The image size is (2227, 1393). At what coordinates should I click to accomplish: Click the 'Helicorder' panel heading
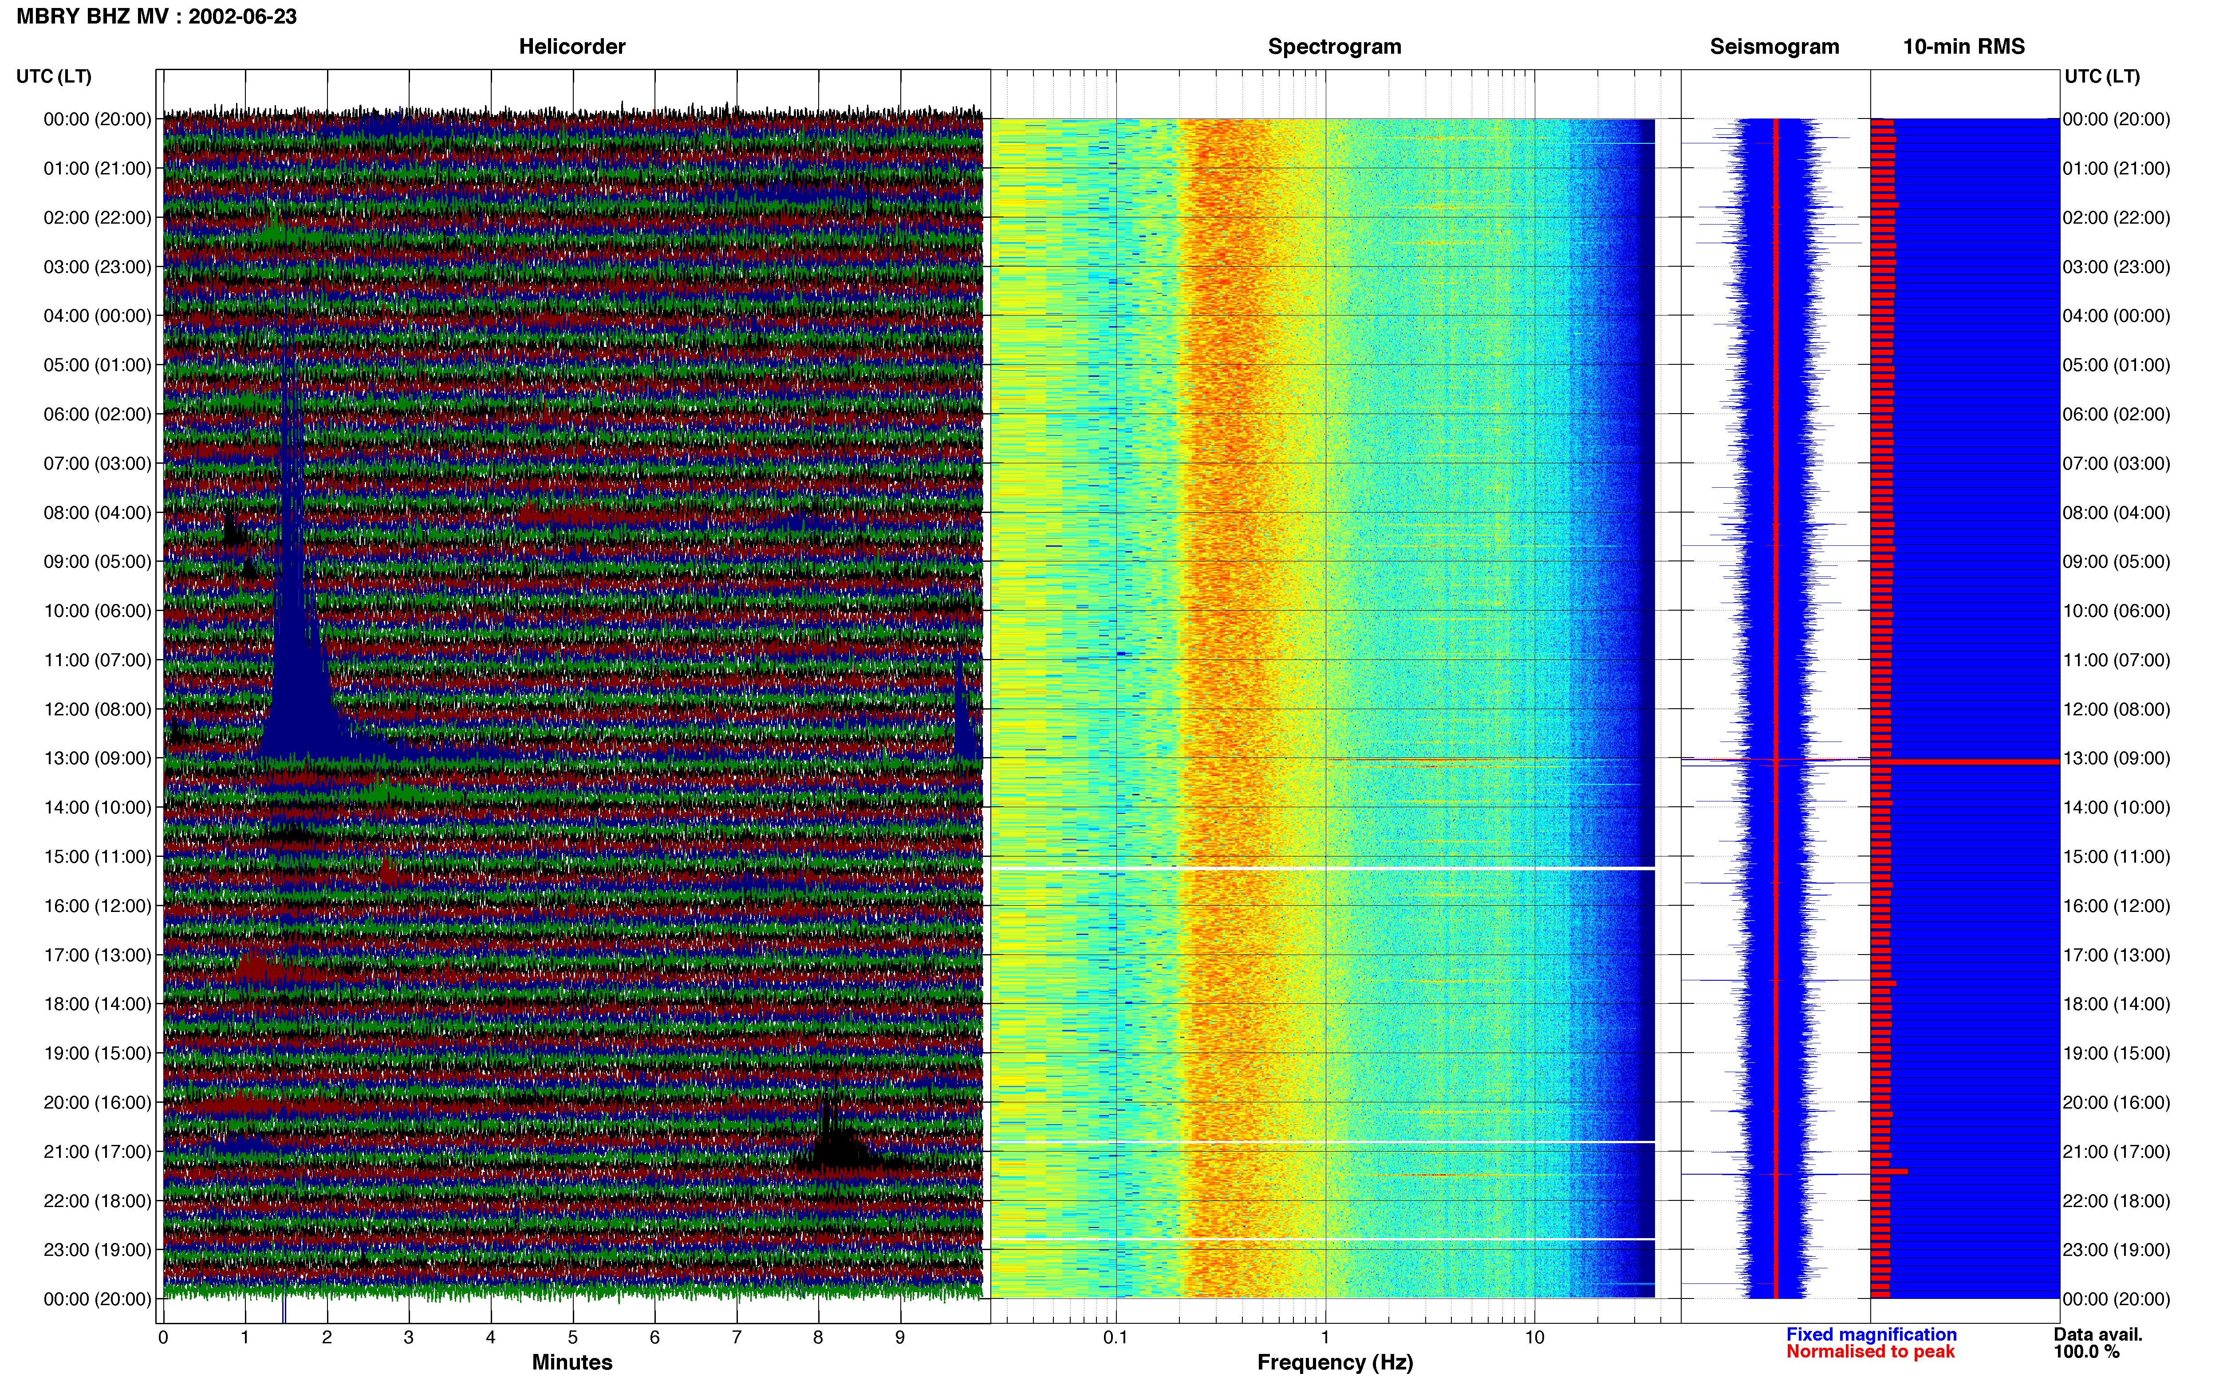tap(572, 46)
